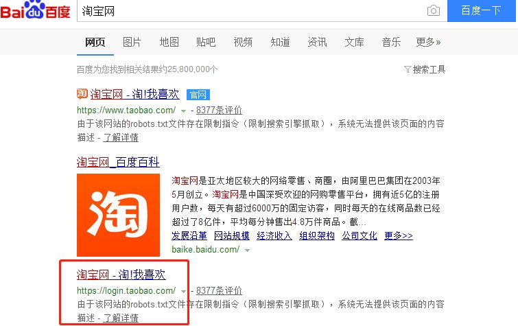518x326 pixels.
Task: Expand dropdown arrow beside login.taobao.com URL
Action: click(183, 292)
